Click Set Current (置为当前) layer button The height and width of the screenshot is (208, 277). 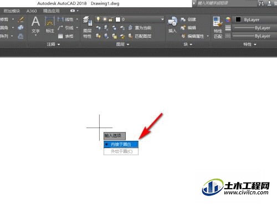click(140, 28)
